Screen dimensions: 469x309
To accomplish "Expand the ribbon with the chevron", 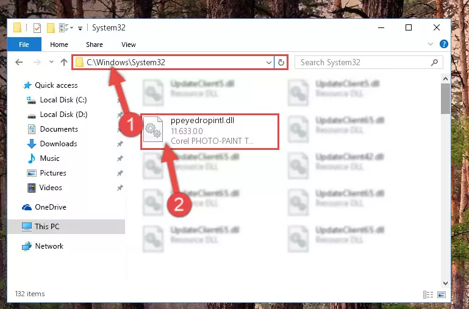I will pos(431,44).
